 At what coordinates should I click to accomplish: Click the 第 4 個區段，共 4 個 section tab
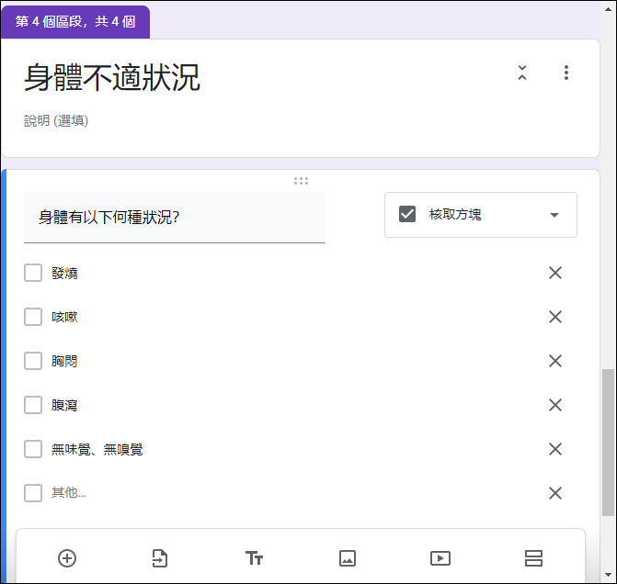coord(75,22)
